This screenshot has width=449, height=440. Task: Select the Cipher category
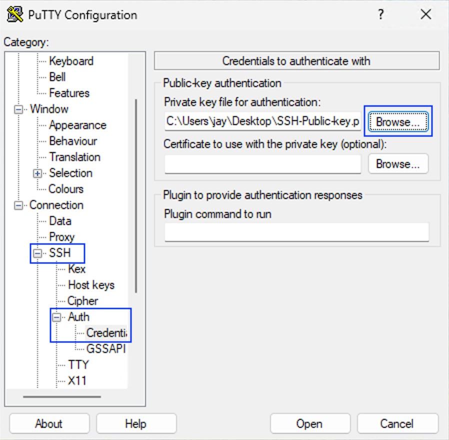coord(82,301)
